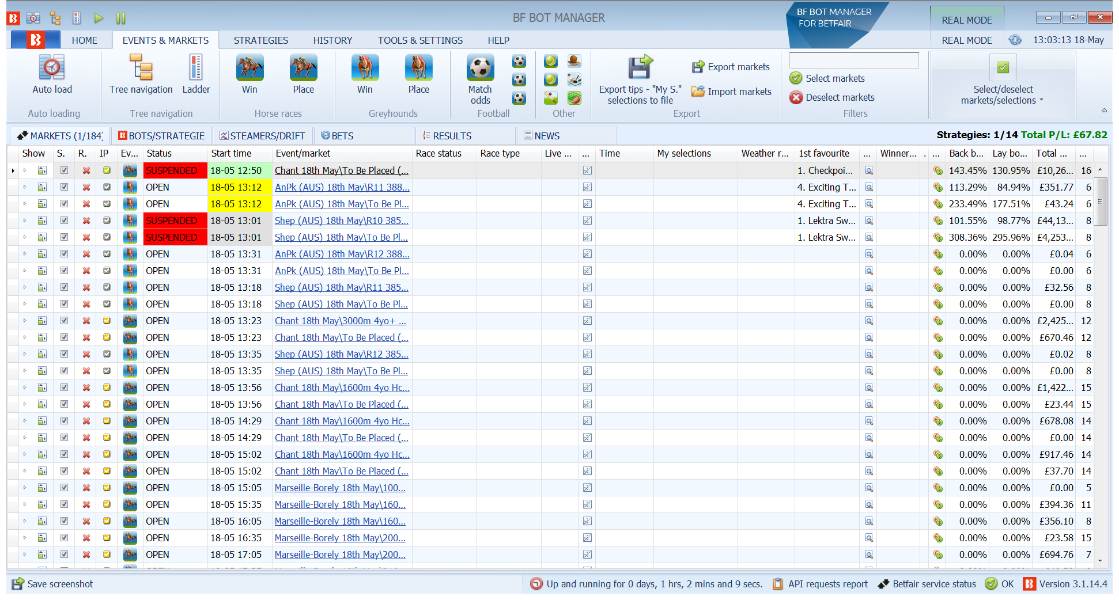This screenshot has height=600, width=1119.
Task: Click the Save screenshot icon
Action: [x=18, y=583]
